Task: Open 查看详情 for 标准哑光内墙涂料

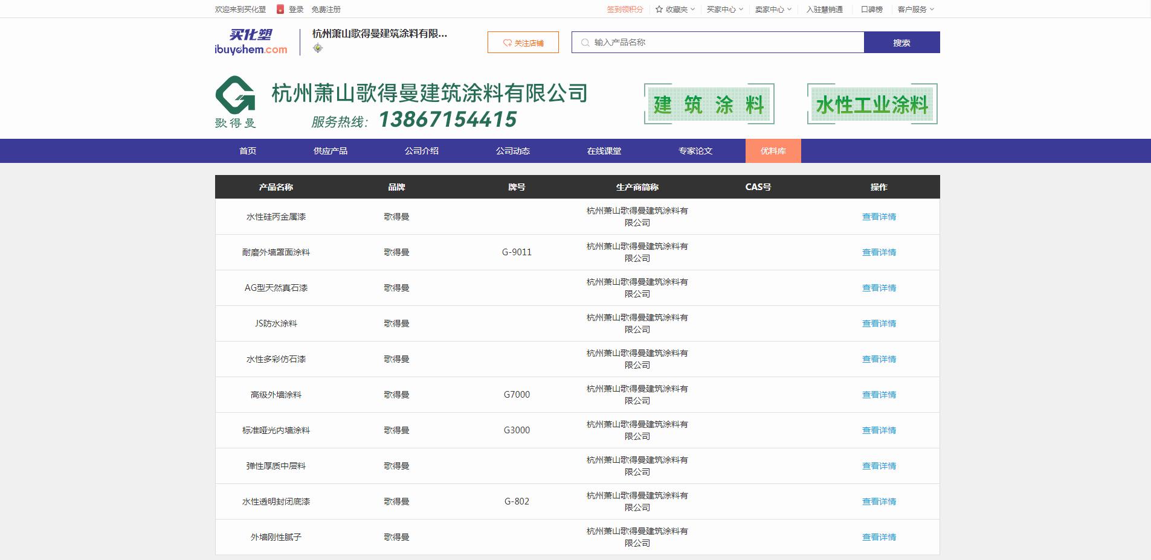Action: [879, 430]
